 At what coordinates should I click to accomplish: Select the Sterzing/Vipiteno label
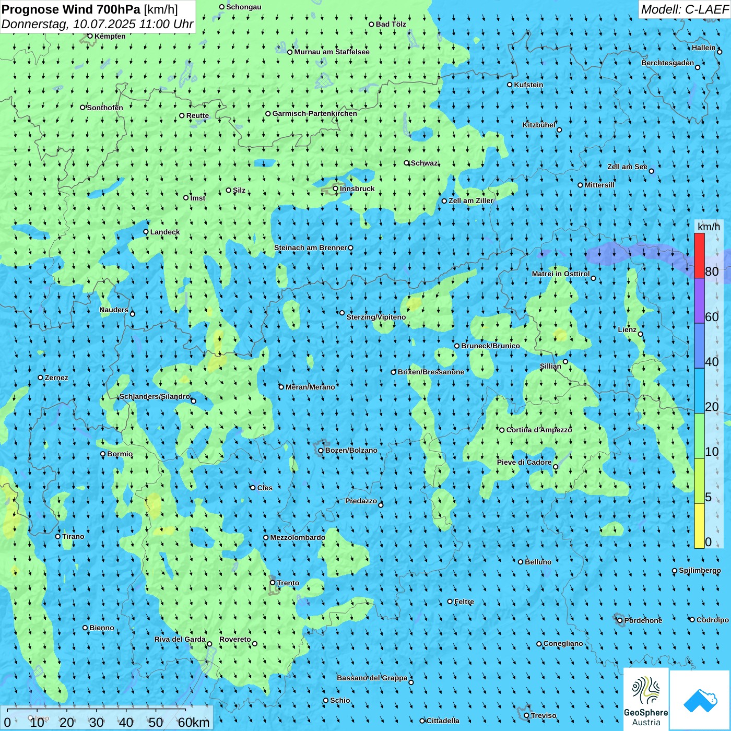[376, 317]
